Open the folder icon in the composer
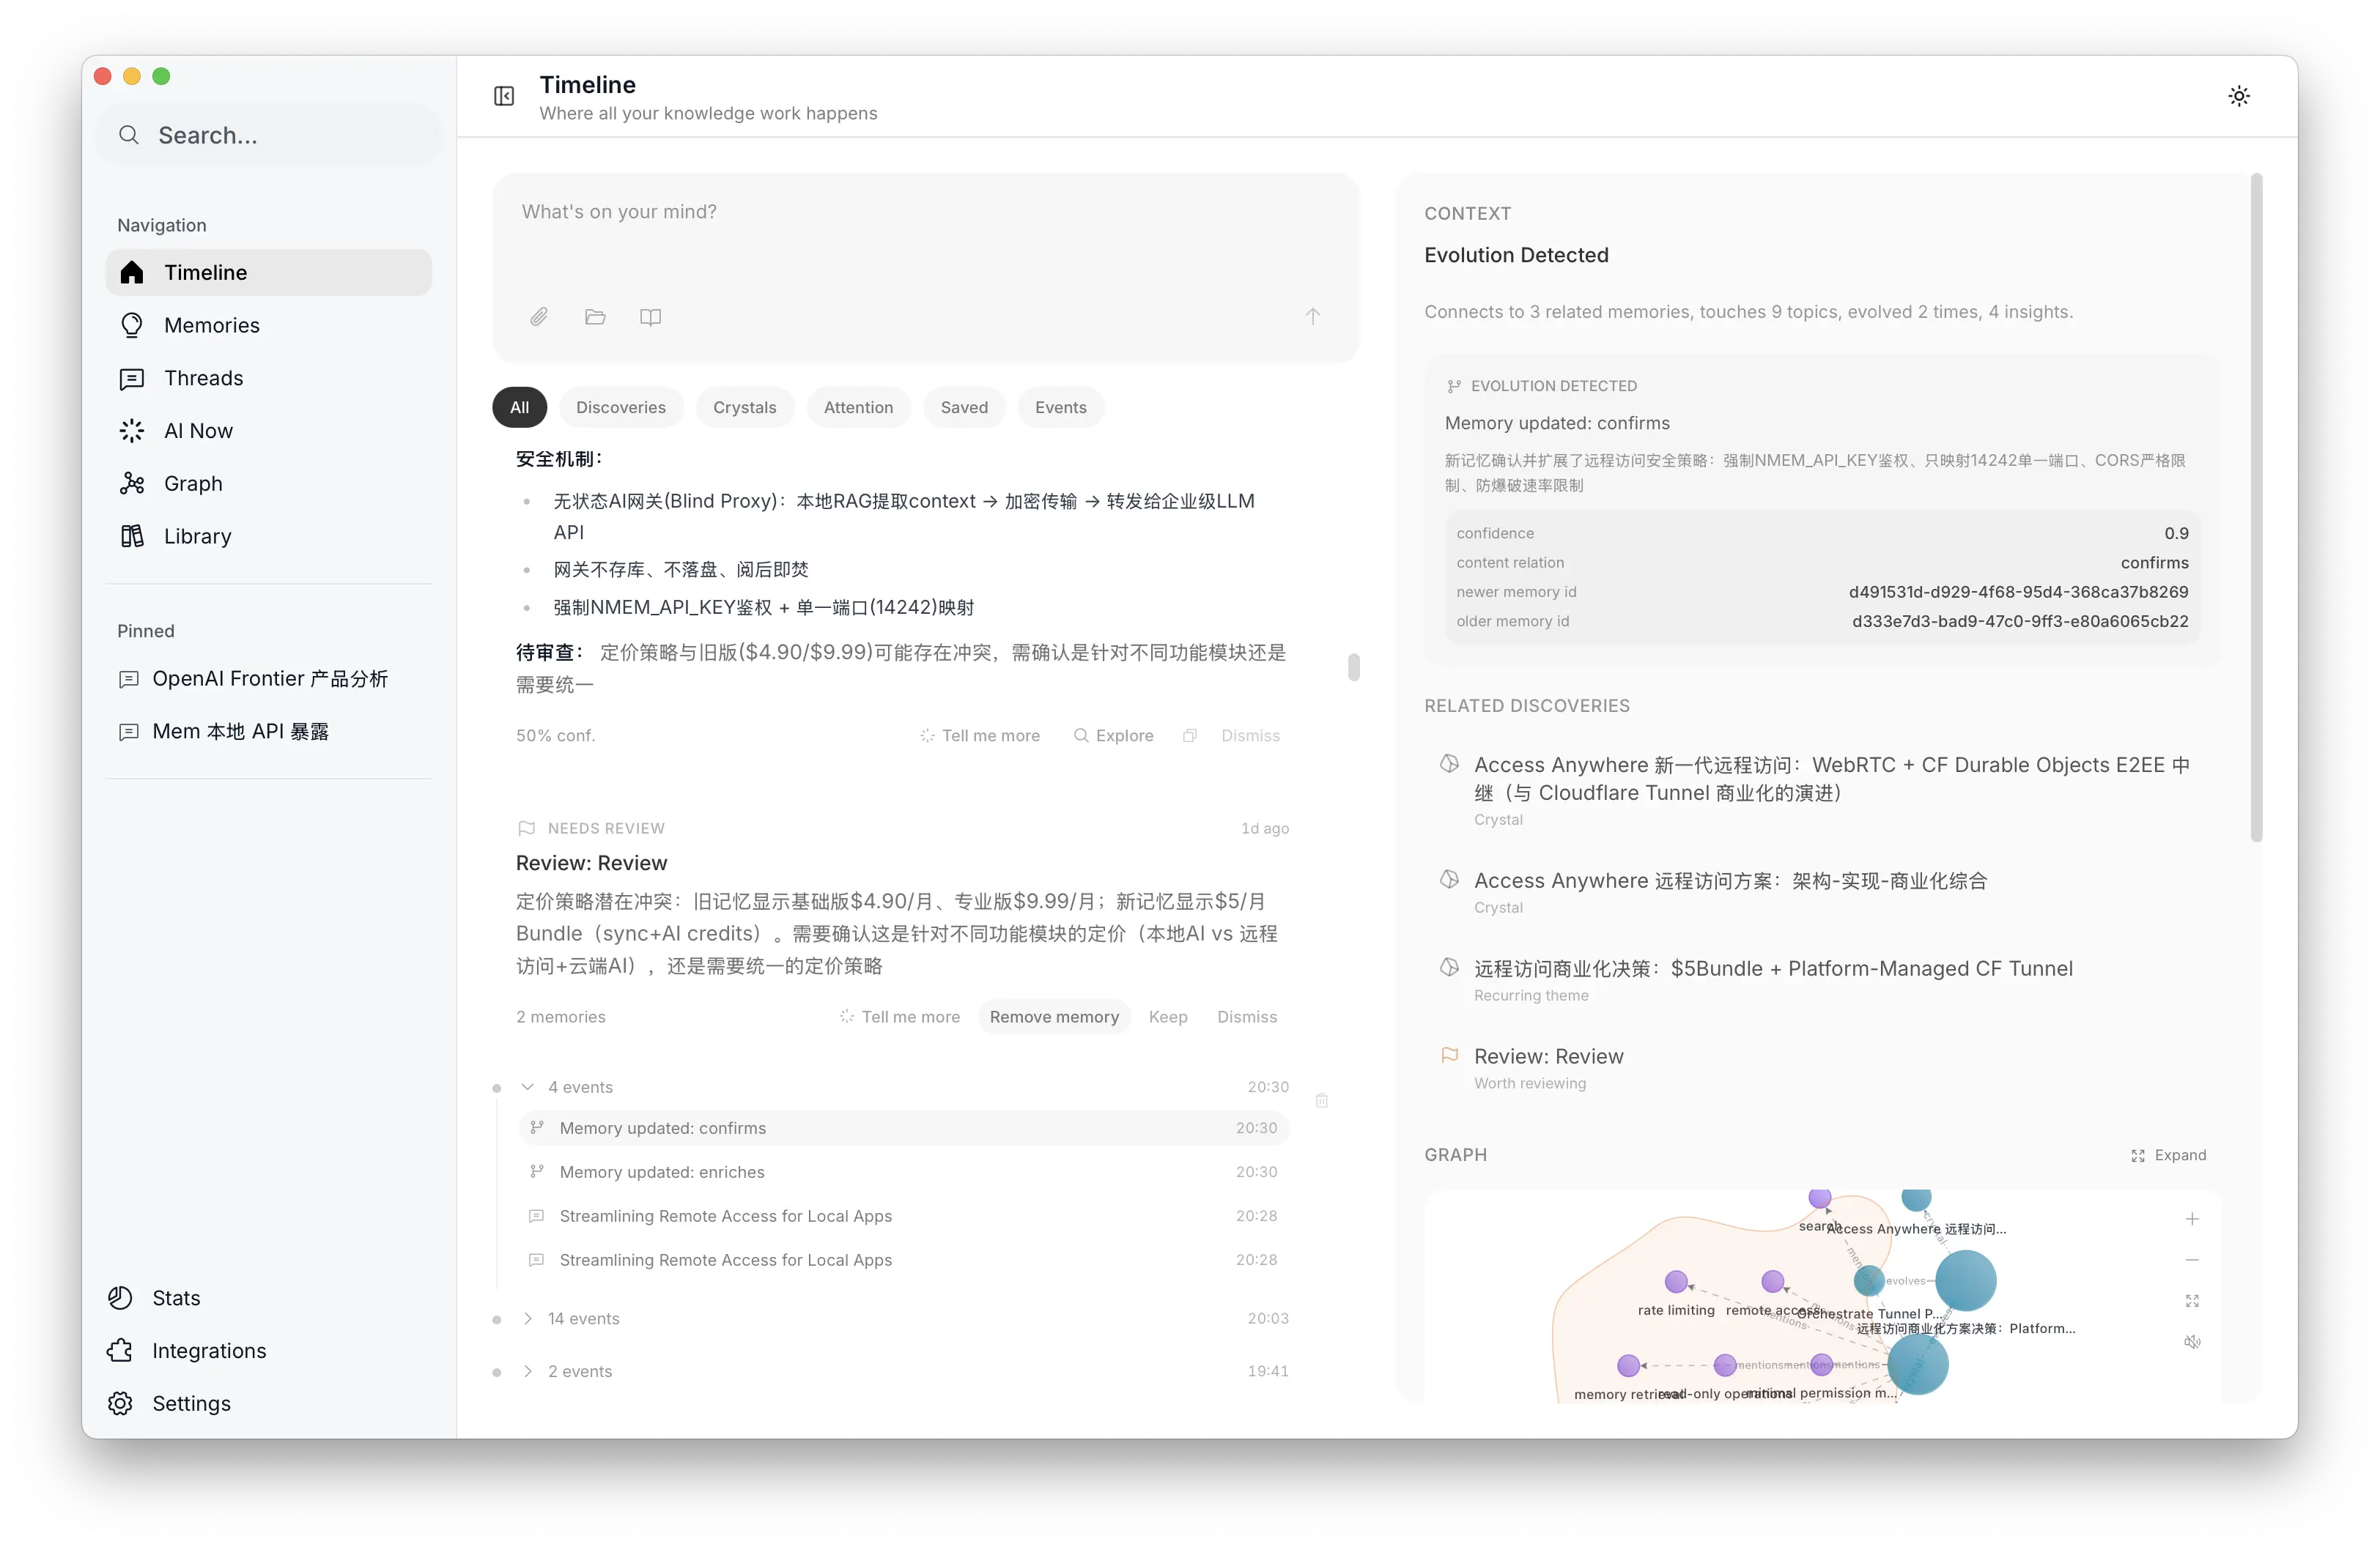Image resolution: width=2380 pixels, height=1547 pixels. point(595,316)
